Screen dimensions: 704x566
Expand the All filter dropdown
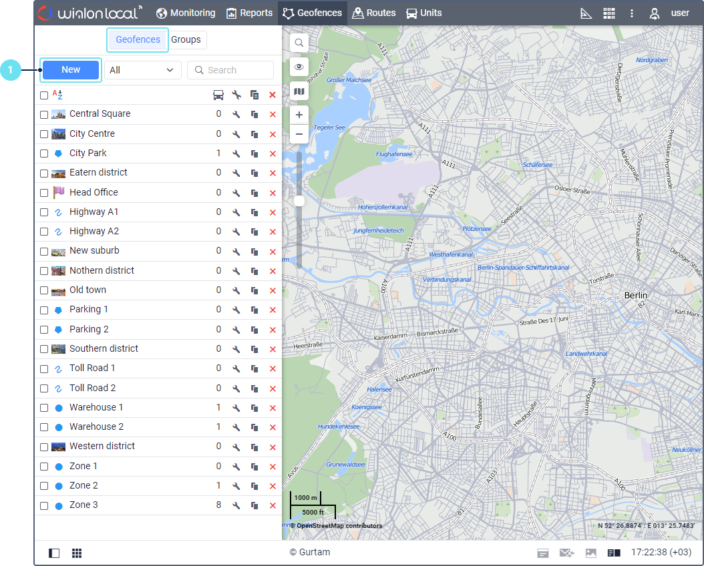pos(142,70)
